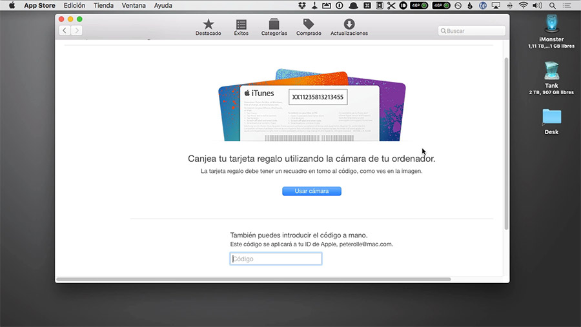This screenshot has width=581, height=327.
Task: Click the first 46° temperature indicator
Action: tap(419, 6)
